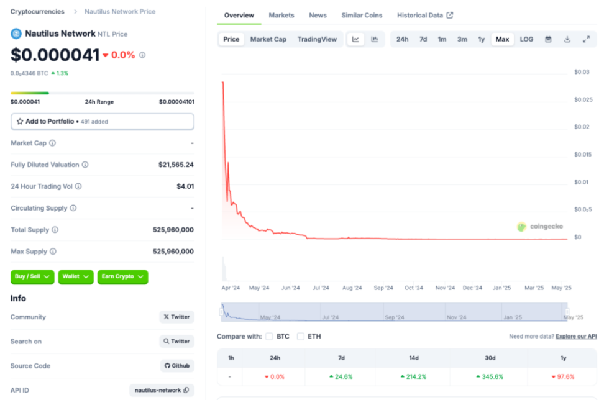604x400 pixels.
Task: Follow the Explore our API link
Action: pyautogui.click(x=576, y=336)
